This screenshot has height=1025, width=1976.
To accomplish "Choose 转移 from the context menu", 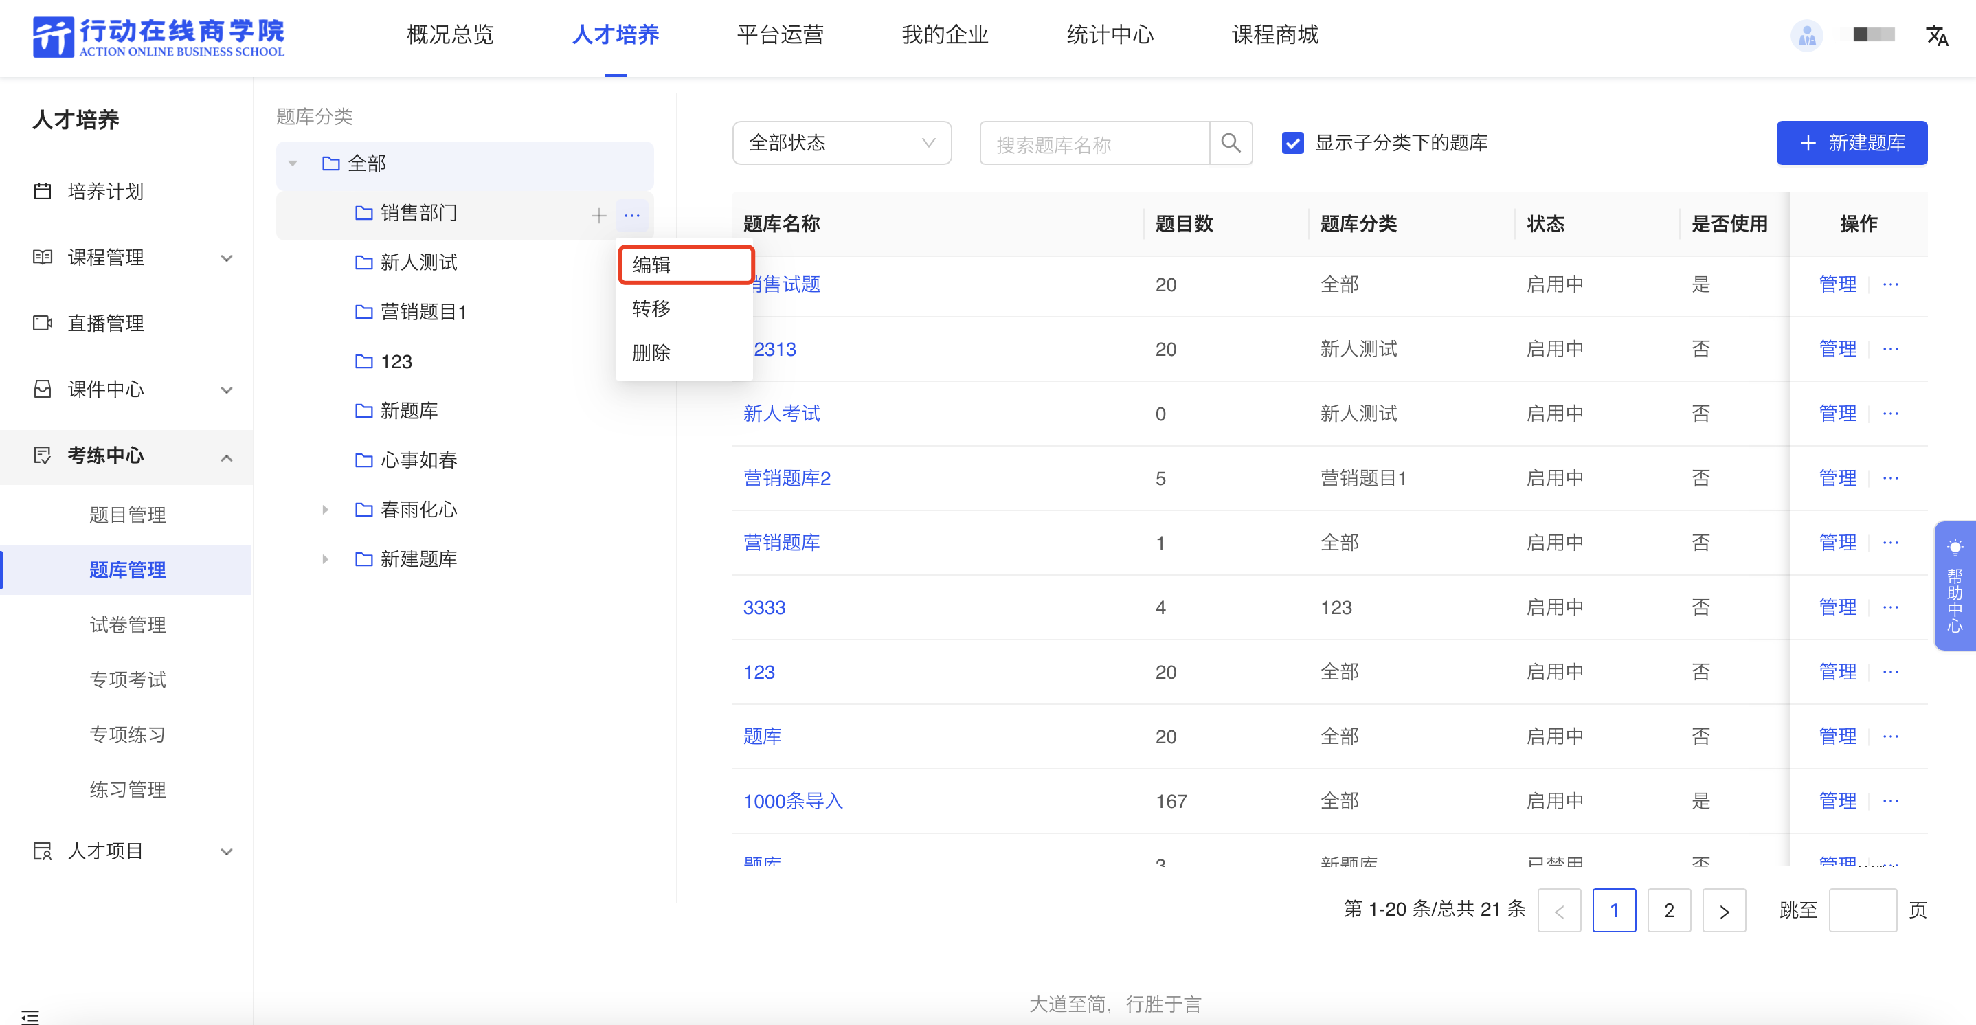I will point(684,308).
